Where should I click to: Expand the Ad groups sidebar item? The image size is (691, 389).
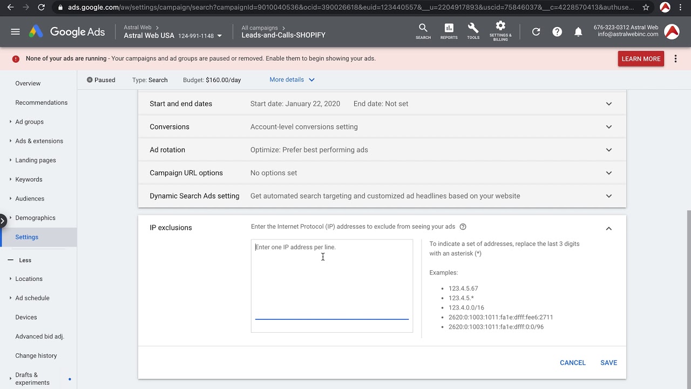click(x=10, y=122)
